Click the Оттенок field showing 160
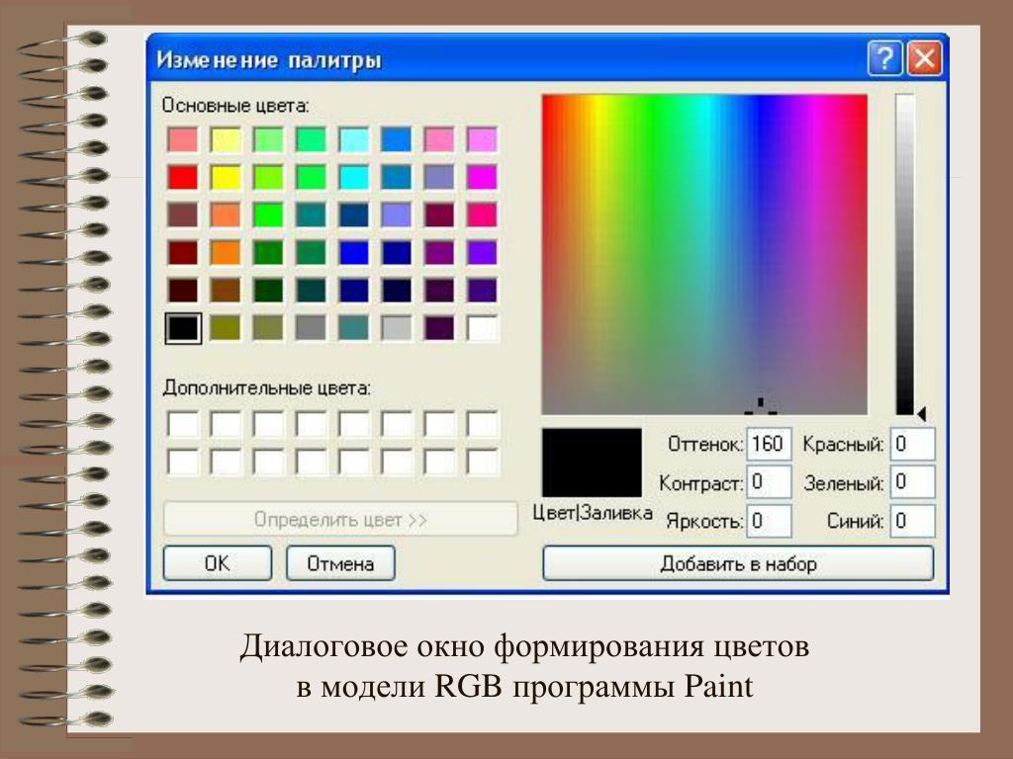 [x=769, y=444]
